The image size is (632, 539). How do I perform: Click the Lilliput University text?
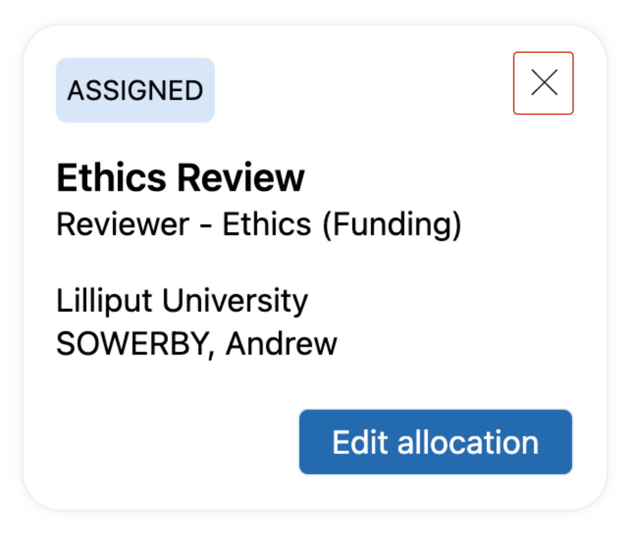click(x=182, y=300)
